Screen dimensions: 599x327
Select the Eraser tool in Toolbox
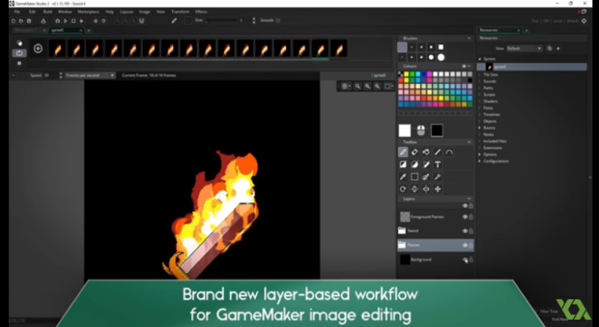[415, 152]
